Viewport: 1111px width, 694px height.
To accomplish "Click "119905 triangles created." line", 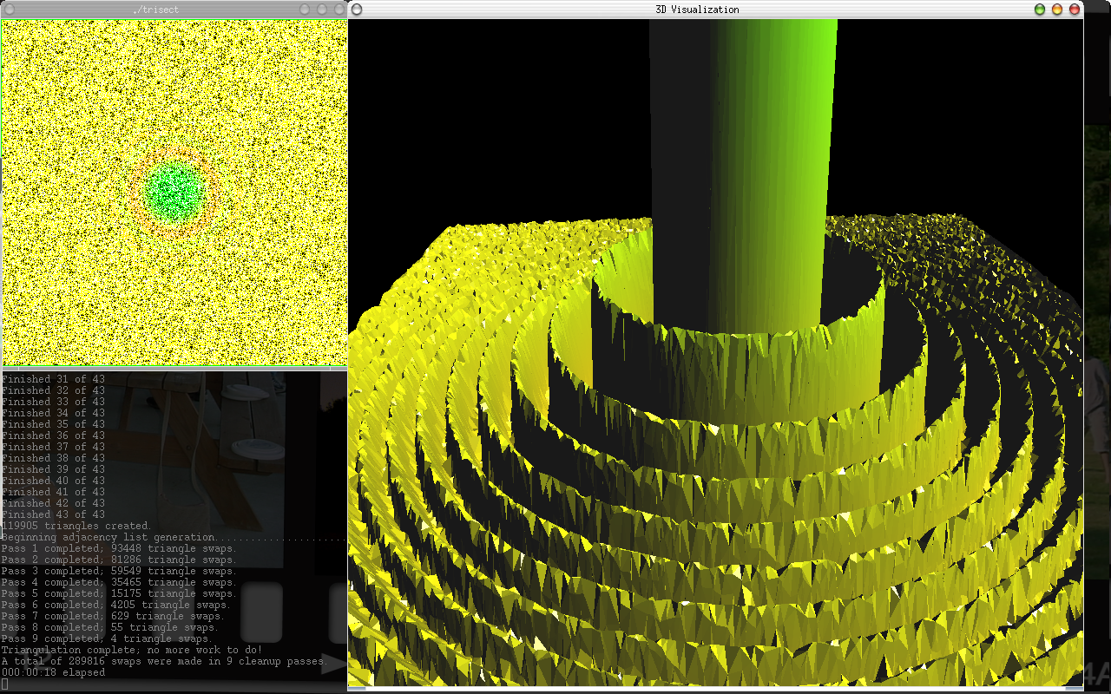I will tap(76, 526).
